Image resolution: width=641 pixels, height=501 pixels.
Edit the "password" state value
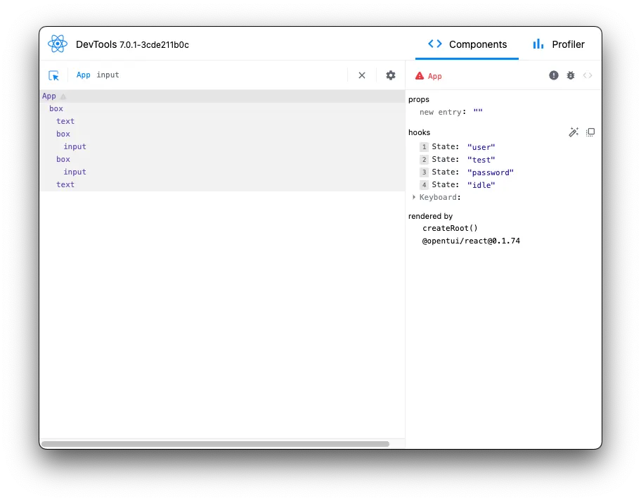pos(490,172)
